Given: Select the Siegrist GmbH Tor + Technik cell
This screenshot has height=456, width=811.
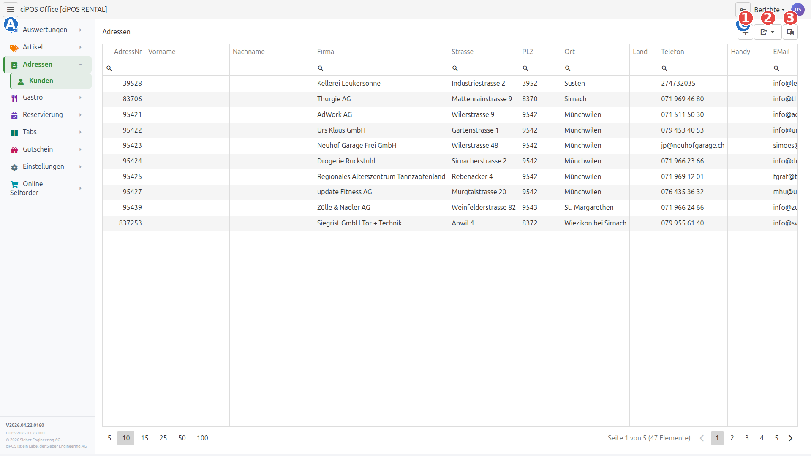Looking at the screenshot, I should [x=381, y=223].
